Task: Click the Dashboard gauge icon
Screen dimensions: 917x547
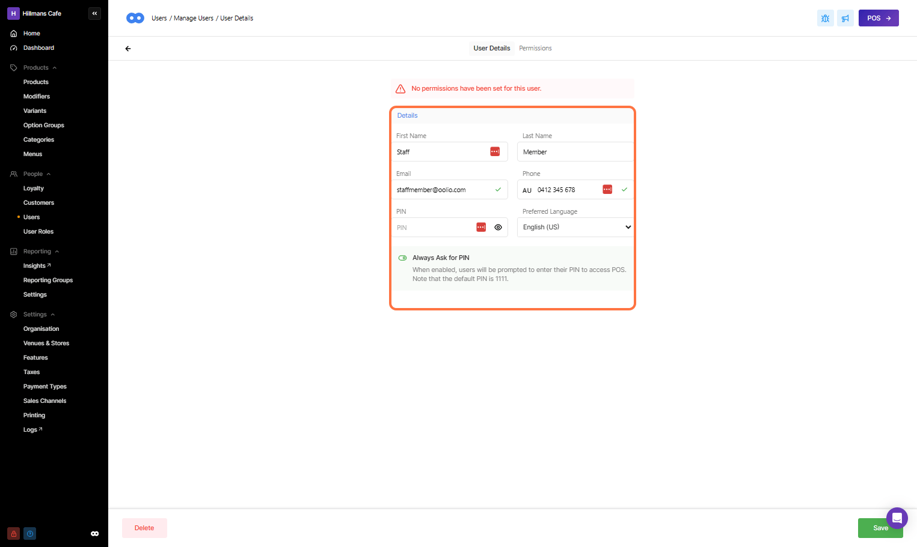Action: pos(13,48)
